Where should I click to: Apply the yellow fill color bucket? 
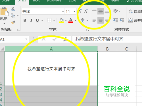[x=61, y=20]
